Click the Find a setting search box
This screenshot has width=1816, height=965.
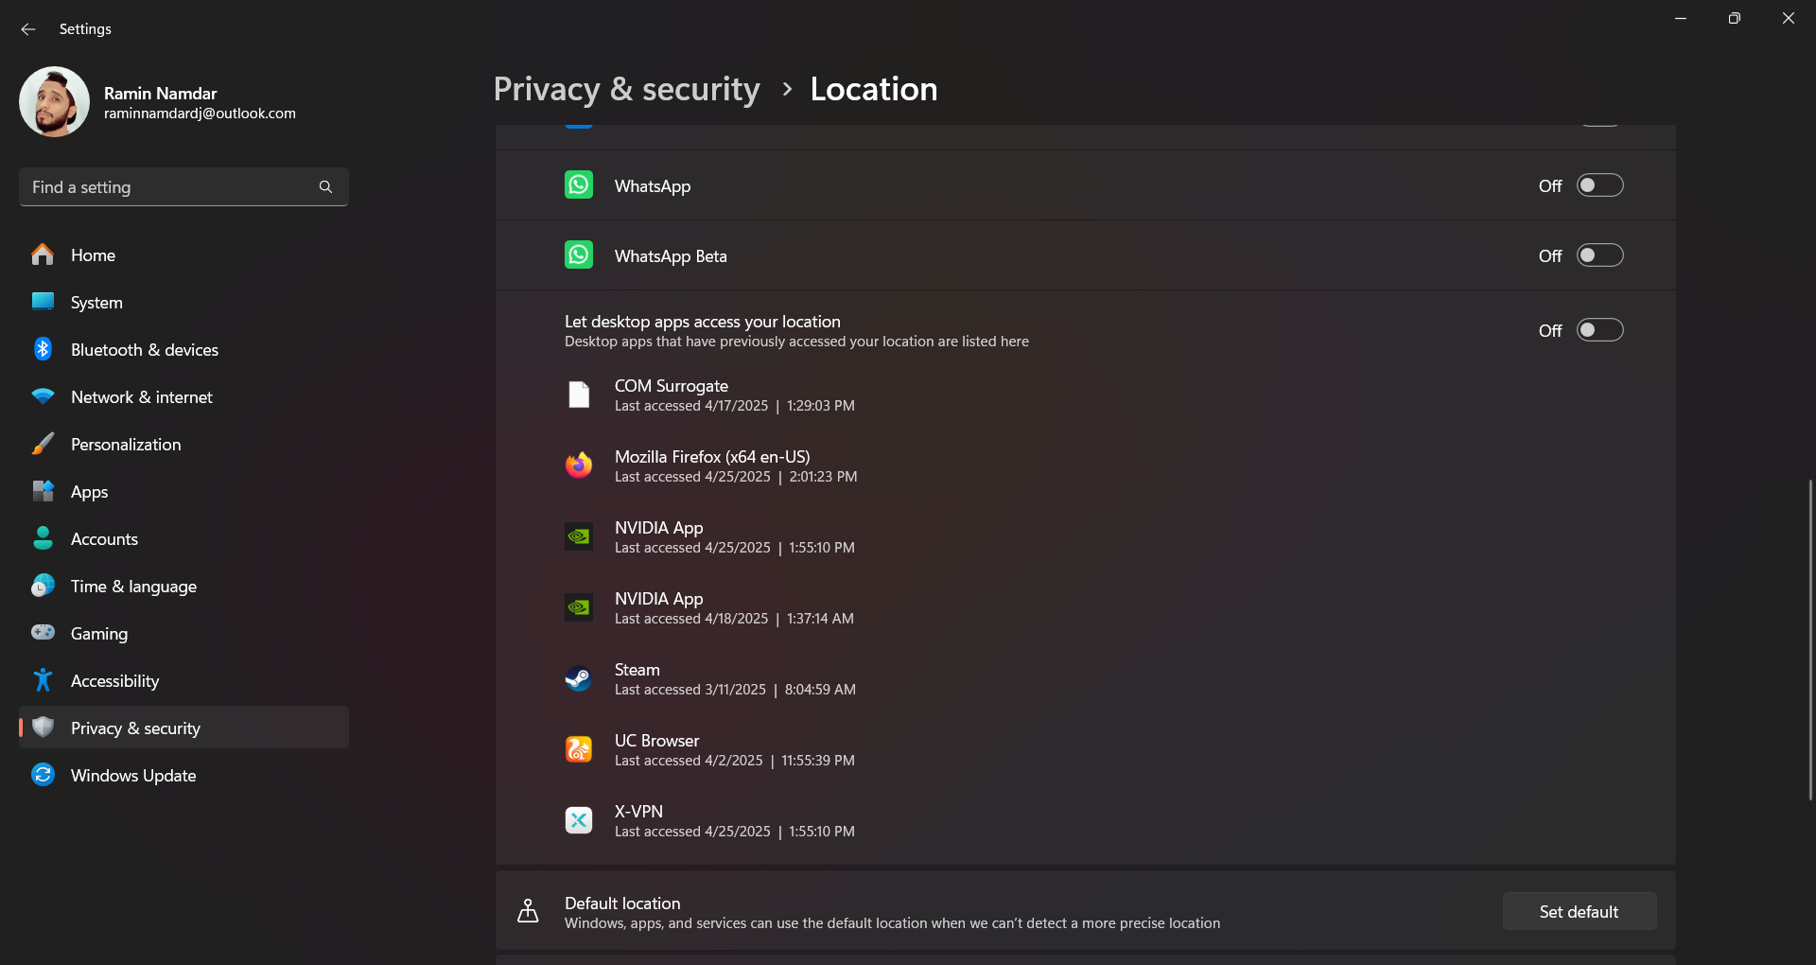tap(170, 187)
